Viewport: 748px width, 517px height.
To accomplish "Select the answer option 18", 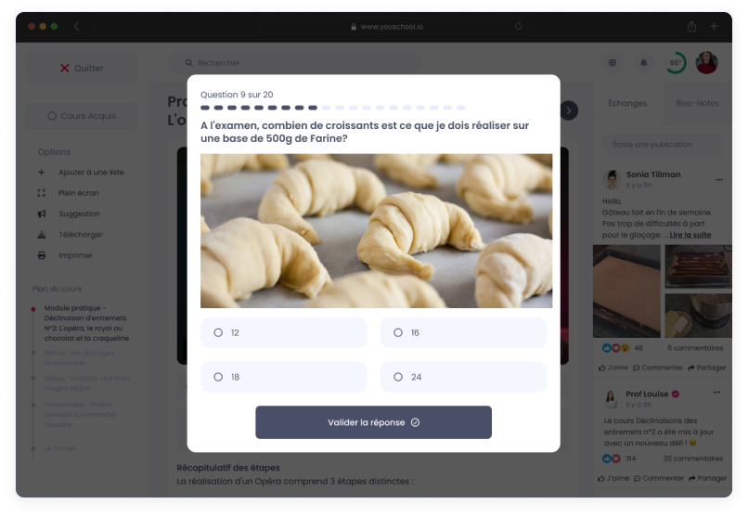I will pyautogui.click(x=283, y=377).
